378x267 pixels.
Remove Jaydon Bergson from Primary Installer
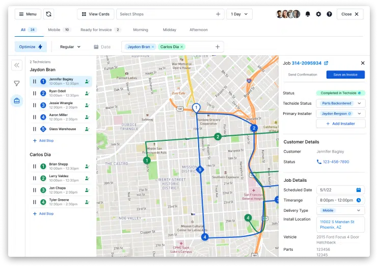[349, 114]
